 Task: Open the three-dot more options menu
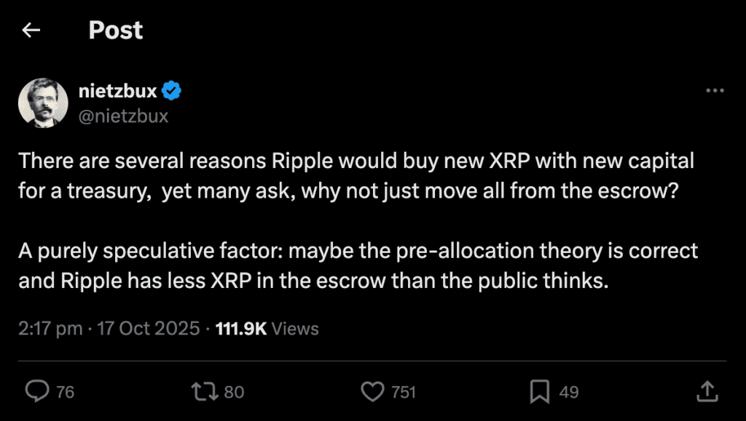pyautogui.click(x=715, y=91)
